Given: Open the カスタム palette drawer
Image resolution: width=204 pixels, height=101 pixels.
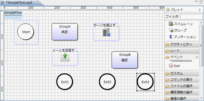Looking at the screenshot, I should [x=182, y=73].
